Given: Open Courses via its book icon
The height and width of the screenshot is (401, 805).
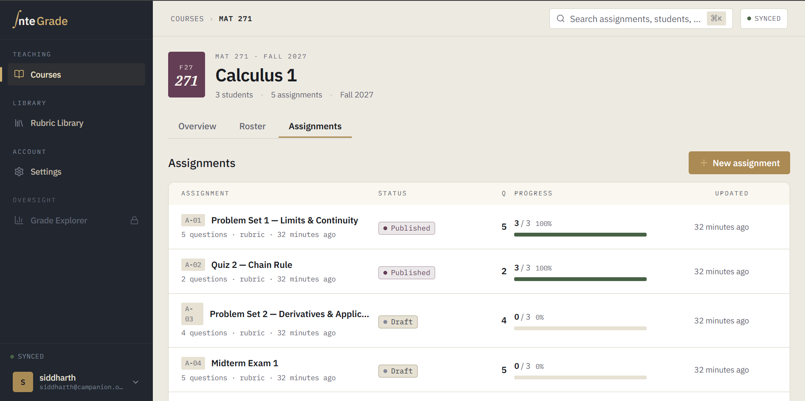Looking at the screenshot, I should coord(19,74).
